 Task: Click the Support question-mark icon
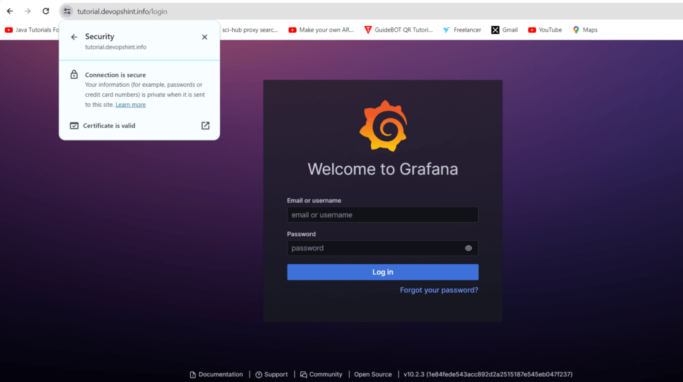(259, 375)
